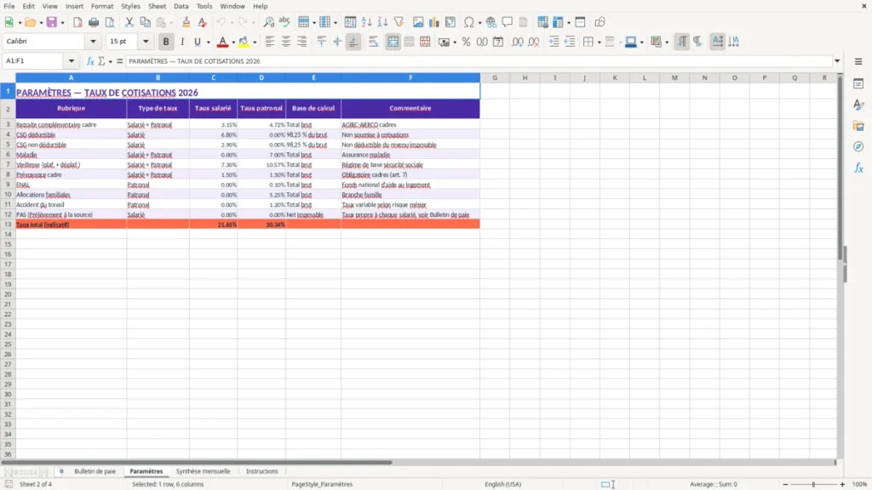Open the Borders dropdown arrow
The height and width of the screenshot is (490, 872).
tap(599, 43)
